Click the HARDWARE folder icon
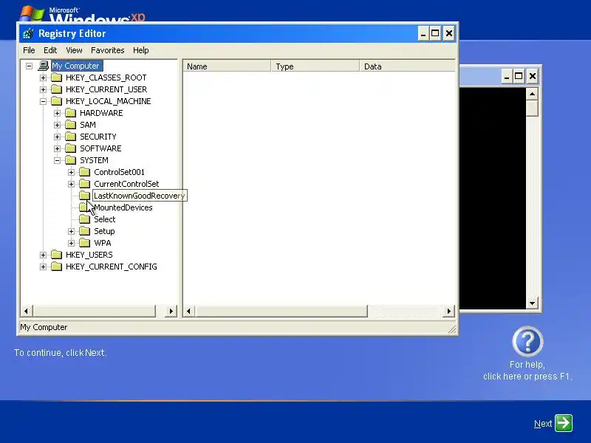The width and height of the screenshot is (591, 443). (x=70, y=113)
